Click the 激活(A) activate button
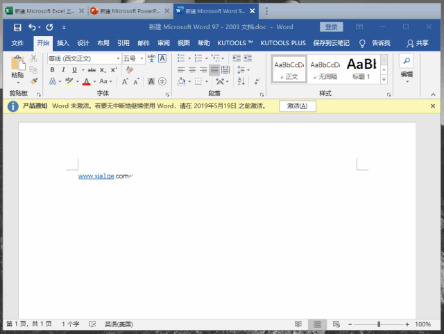This screenshot has width=444, height=334. click(x=298, y=106)
